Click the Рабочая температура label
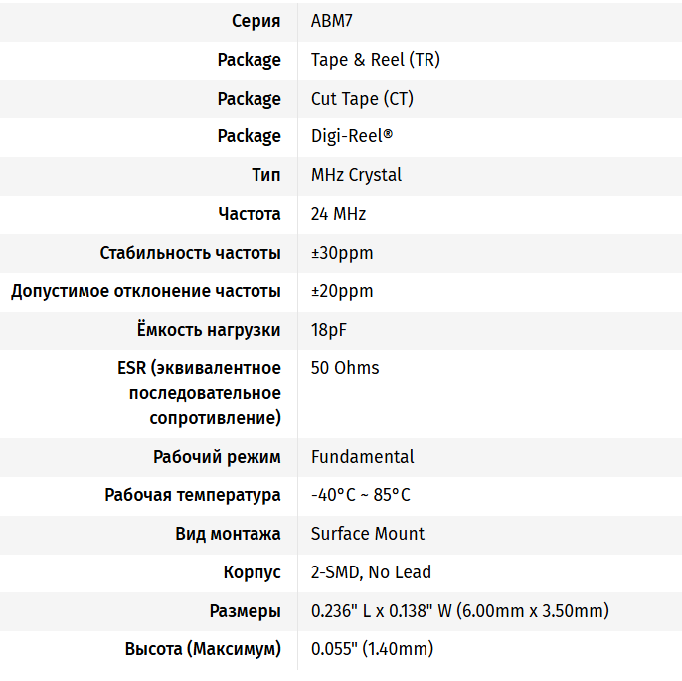The height and width of the screenshot is (681, 682). [x=193, y=495]
